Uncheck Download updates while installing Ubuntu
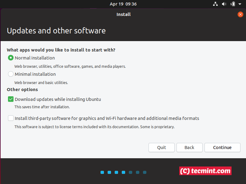 [x=11, y=99]
